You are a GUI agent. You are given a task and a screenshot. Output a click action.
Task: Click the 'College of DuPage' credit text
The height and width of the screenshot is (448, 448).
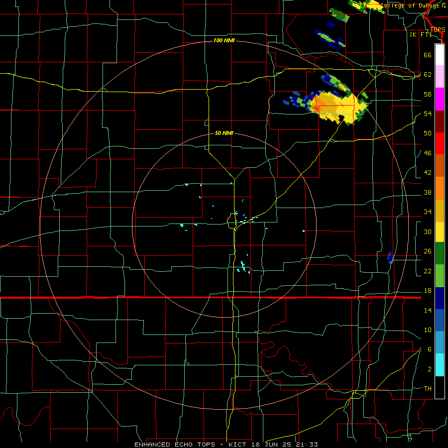(410, 5)
